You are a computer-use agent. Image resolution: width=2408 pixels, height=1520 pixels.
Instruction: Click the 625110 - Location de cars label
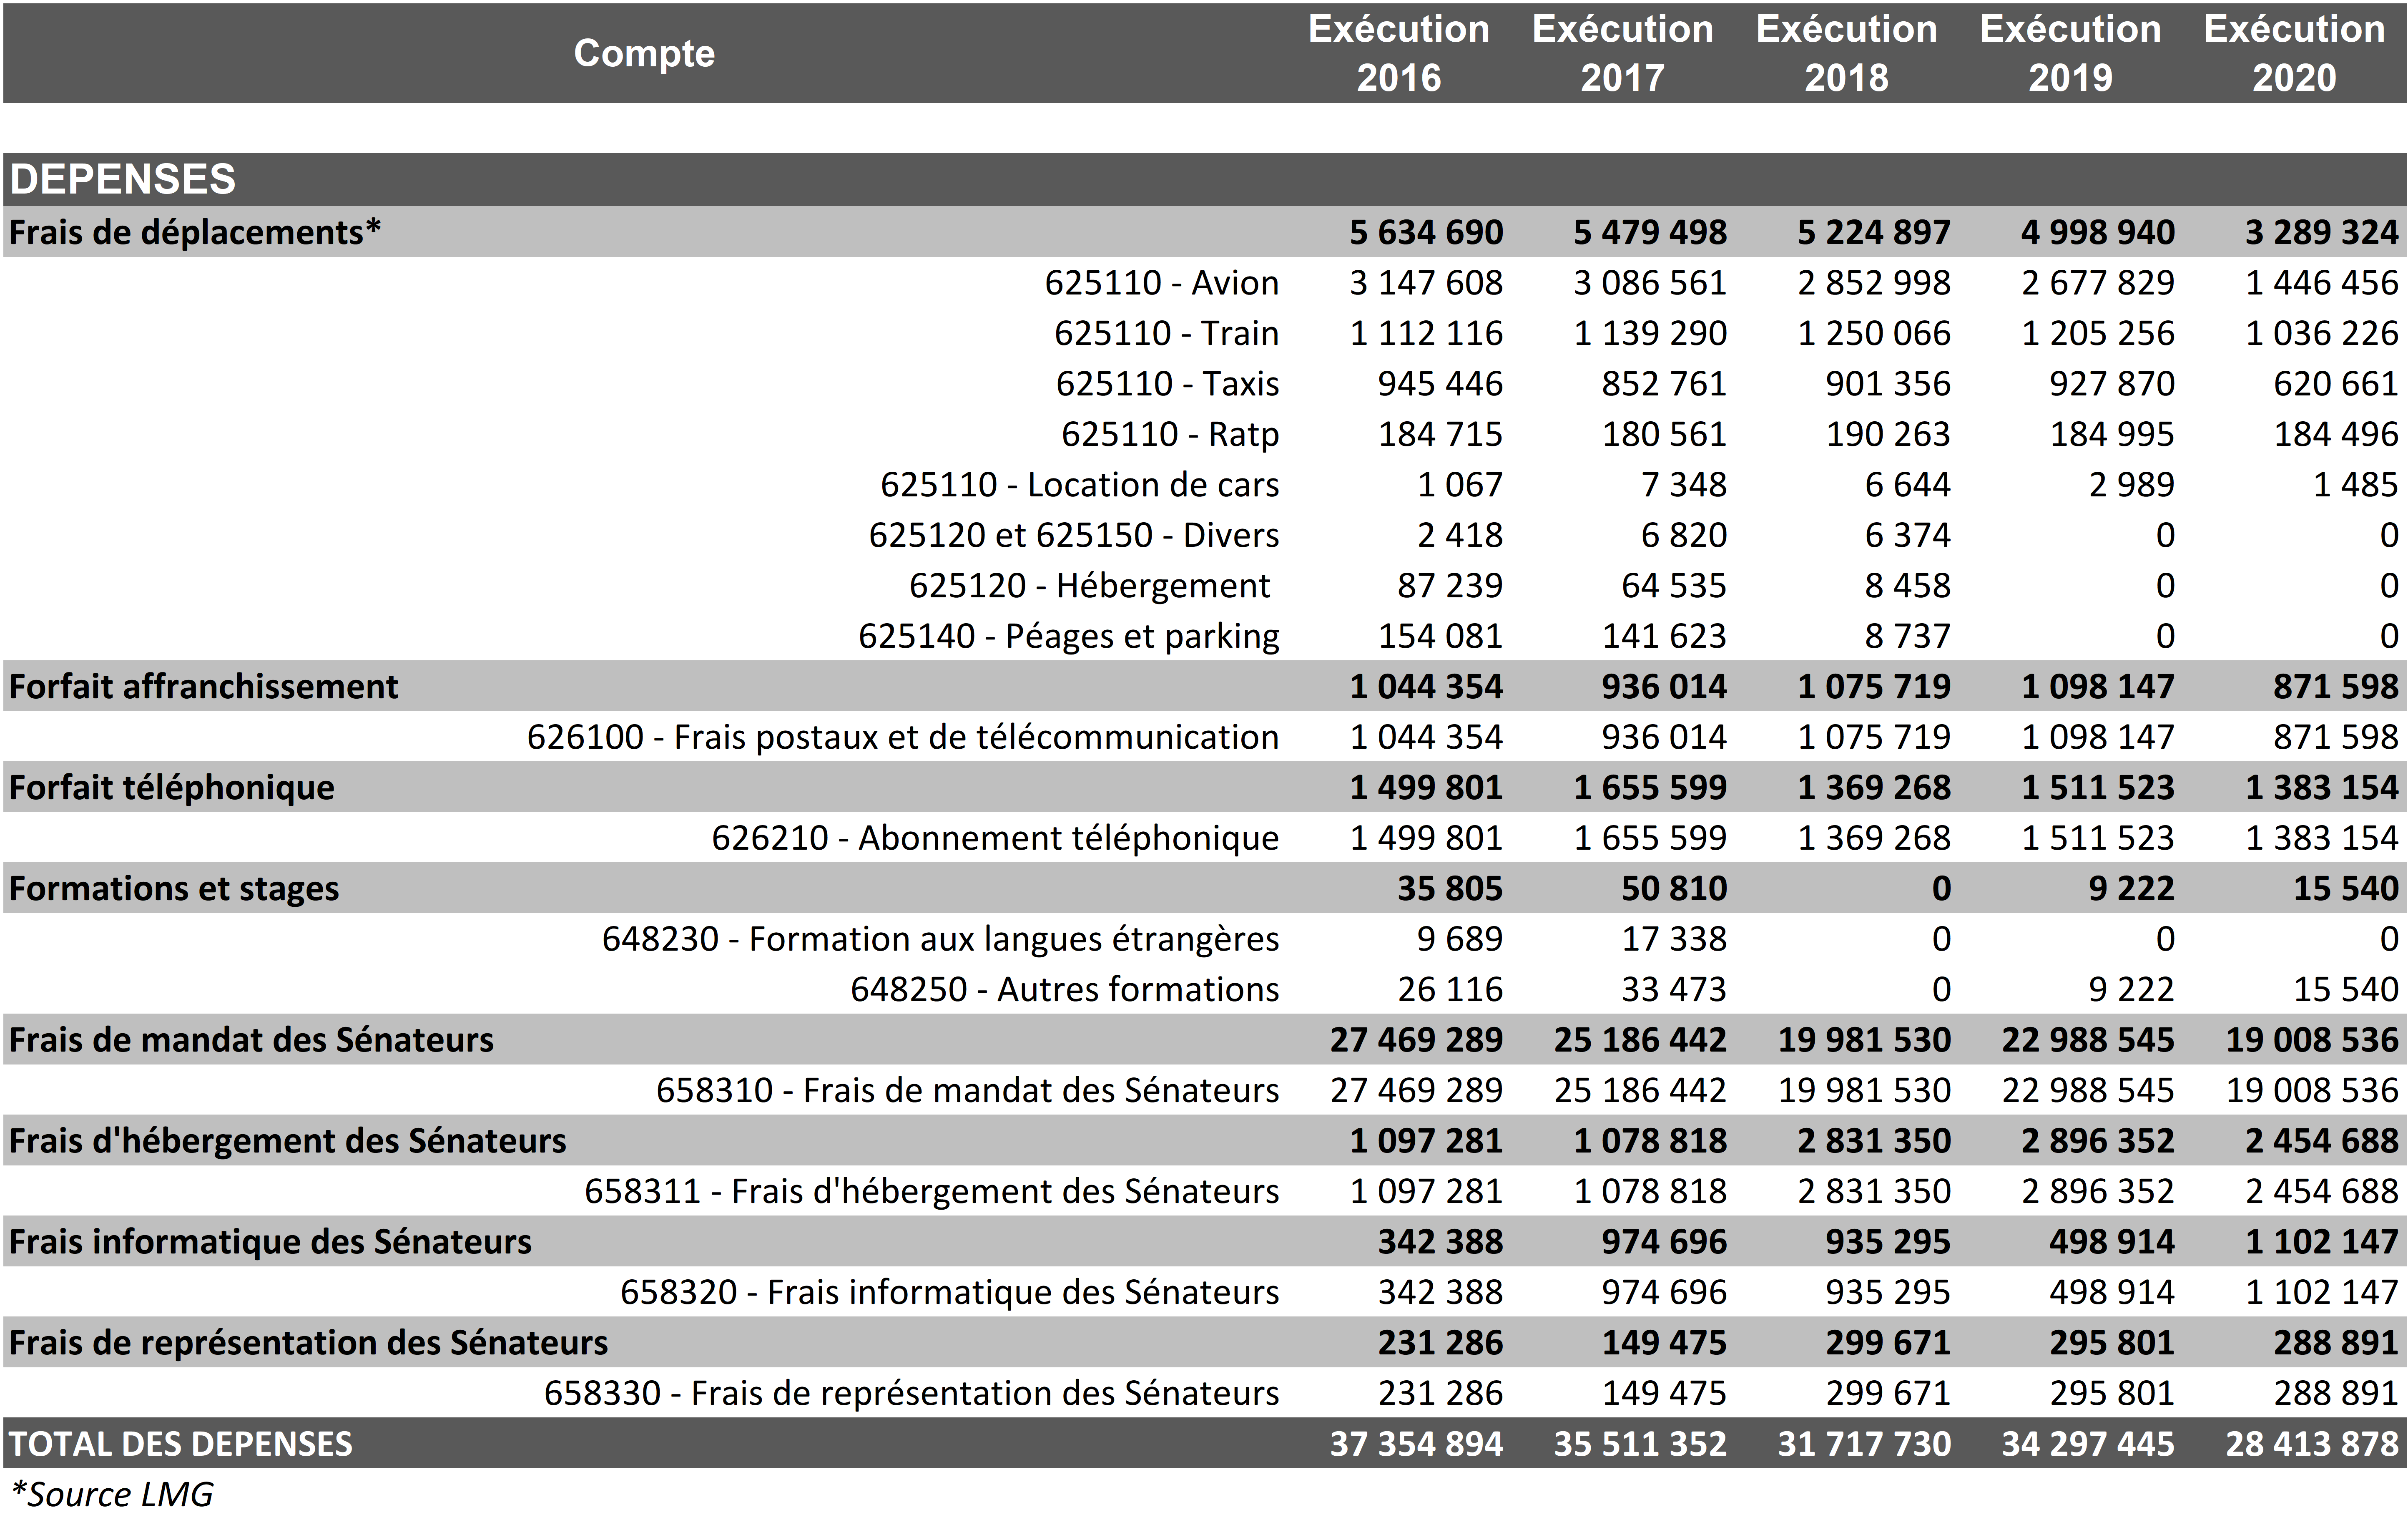1079,484
